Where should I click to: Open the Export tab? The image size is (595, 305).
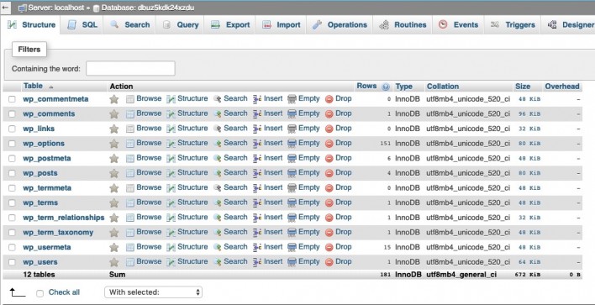pyautogui.click(x=230, y=25)
